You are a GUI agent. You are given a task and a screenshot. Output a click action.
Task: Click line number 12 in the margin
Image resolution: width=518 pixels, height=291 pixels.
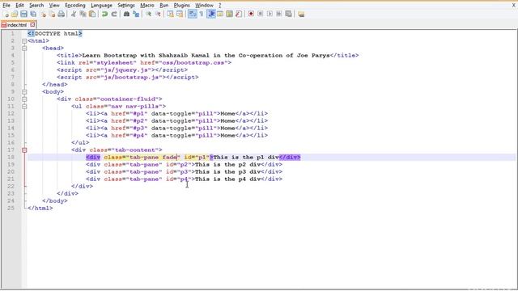pyautogui.click(x=11, y=113)
